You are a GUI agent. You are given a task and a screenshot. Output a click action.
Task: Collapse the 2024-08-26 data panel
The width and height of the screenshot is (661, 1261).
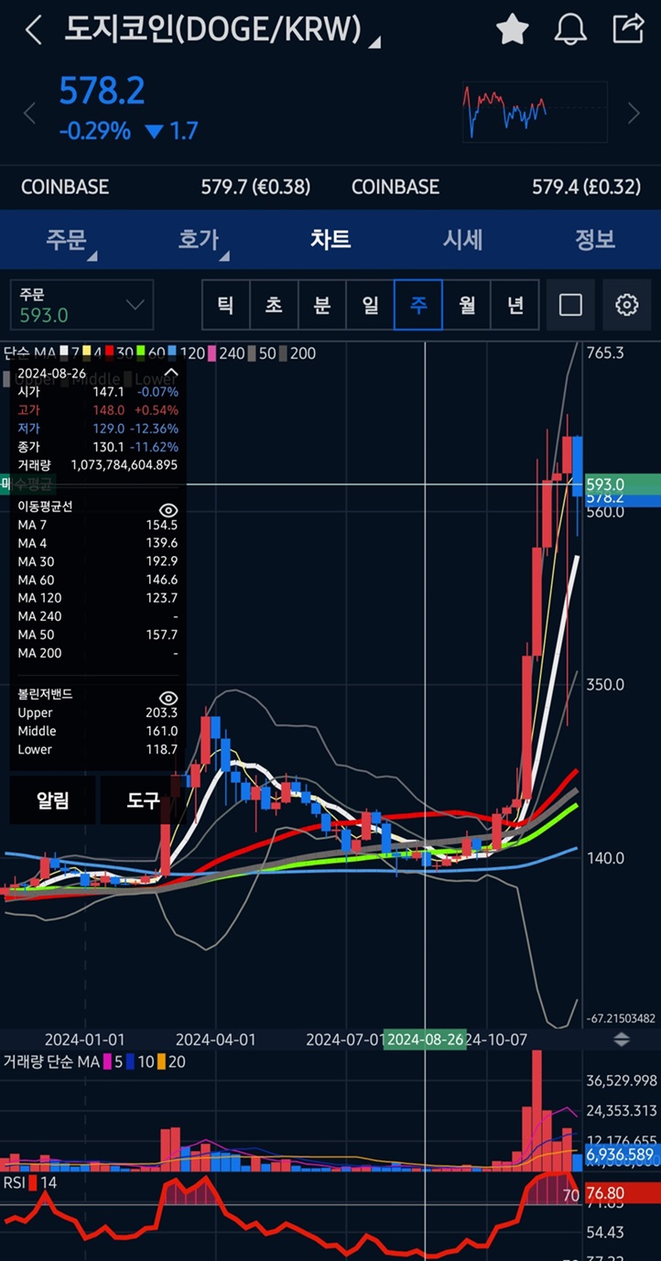pos(170,373)
